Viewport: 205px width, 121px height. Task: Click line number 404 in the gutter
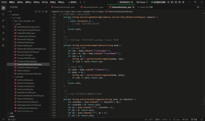click(x=54, y=45)
